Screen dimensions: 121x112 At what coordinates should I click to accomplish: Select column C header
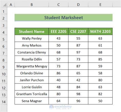(x=58, y=5)
